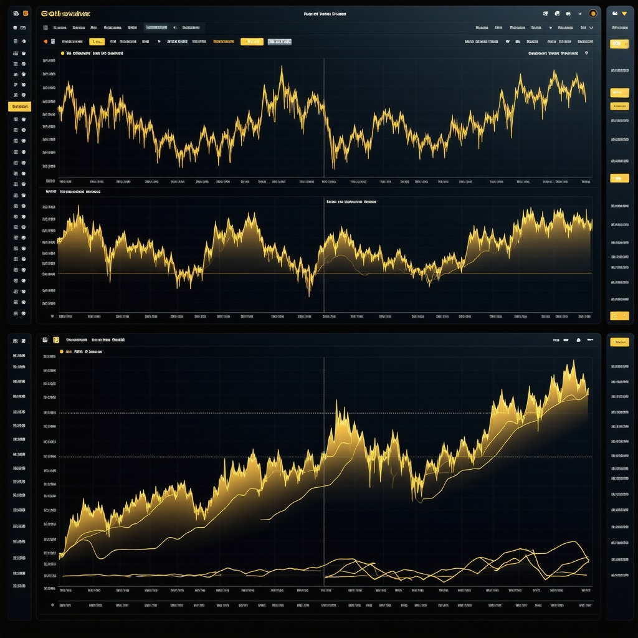
Task: Click the last icon in the bottom panel's right header
Action: coord(590,340)
